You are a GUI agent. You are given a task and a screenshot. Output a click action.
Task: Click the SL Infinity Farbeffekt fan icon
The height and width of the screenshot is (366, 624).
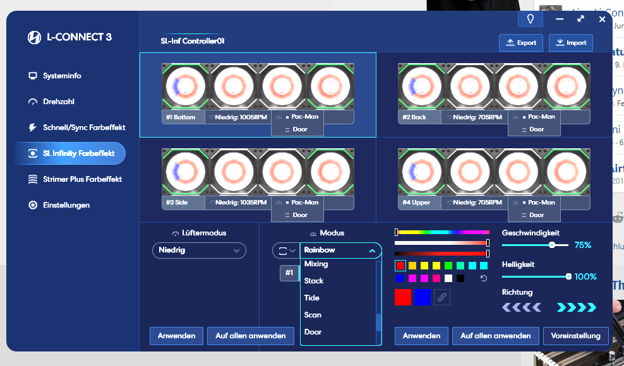[x=33, y=153]
